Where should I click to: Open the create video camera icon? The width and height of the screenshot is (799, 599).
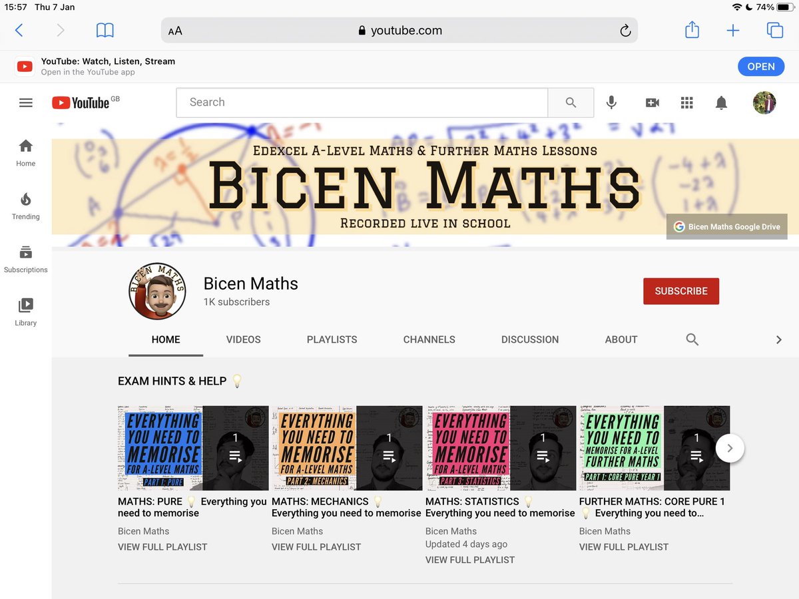coord(652,102)
